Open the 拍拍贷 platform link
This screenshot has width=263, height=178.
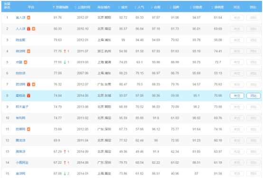point(20,73)
